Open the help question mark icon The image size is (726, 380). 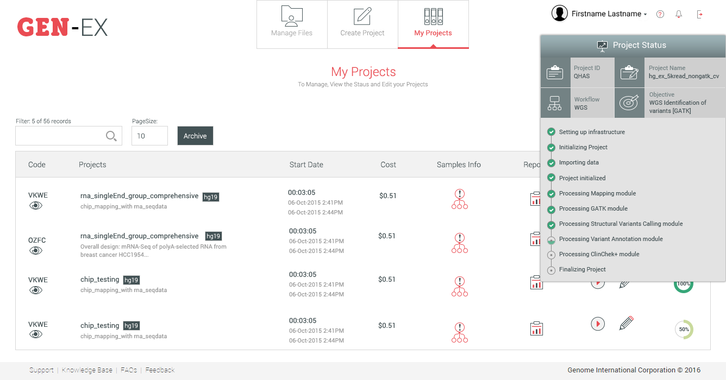pos(660,14)
